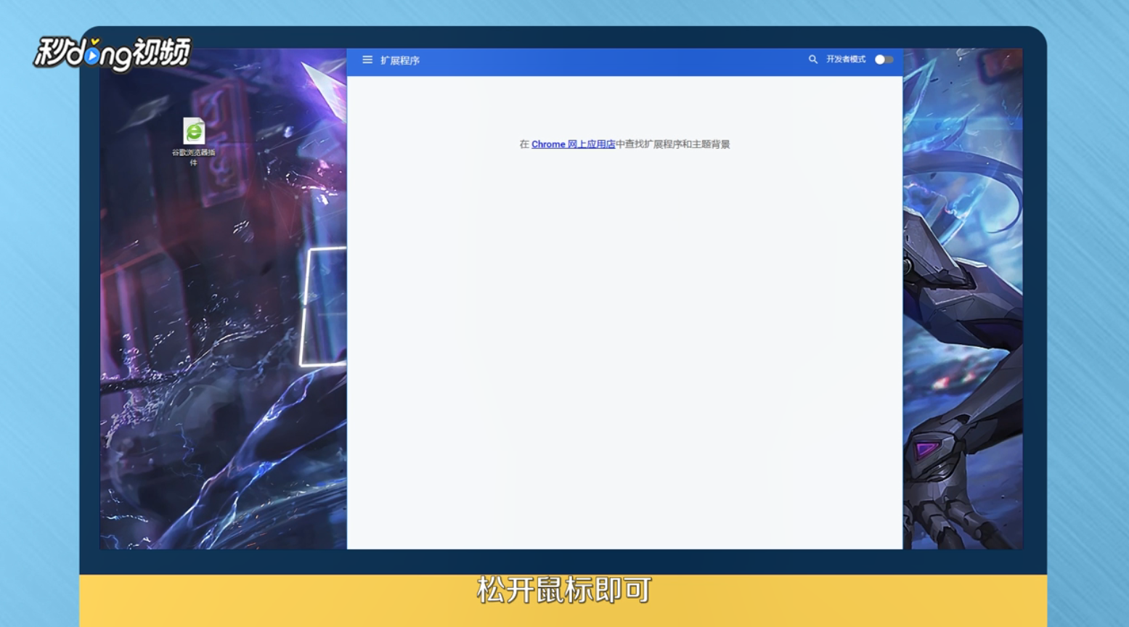Open the hamburger menu in extensions page
The height and width of the screenshot is (627, 1129).
pos(367,60)
